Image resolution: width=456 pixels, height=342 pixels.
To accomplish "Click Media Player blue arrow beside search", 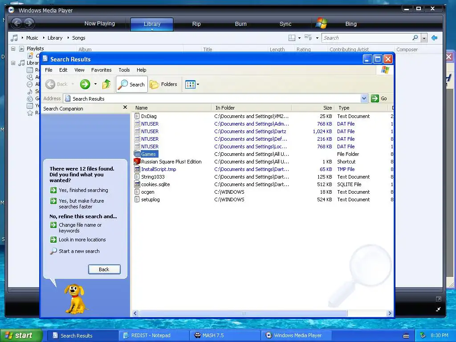I will [x=435, y=38].
